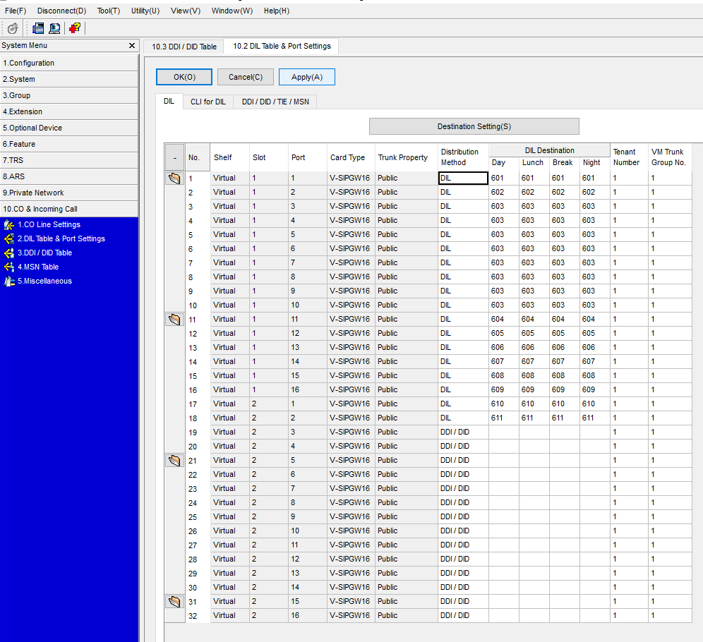Viewport: 703px width, 642px height.
Task: Click the 1.CO Line Settings icon
Action: 9,225
